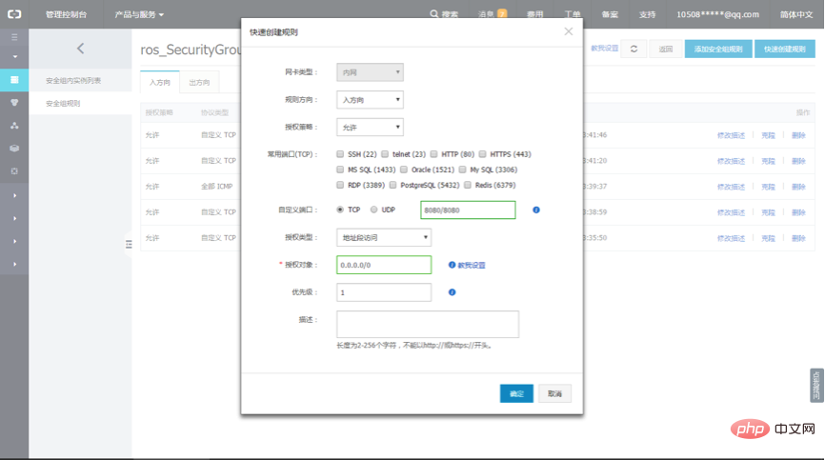Select the UDP radio button
Image resolution: width=825 pixels, height=460 pixels.
pos(374,210)
